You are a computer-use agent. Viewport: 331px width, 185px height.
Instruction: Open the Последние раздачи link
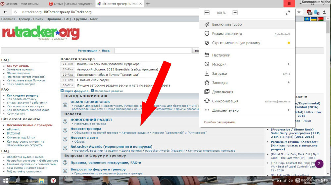(x=109, y=91)
